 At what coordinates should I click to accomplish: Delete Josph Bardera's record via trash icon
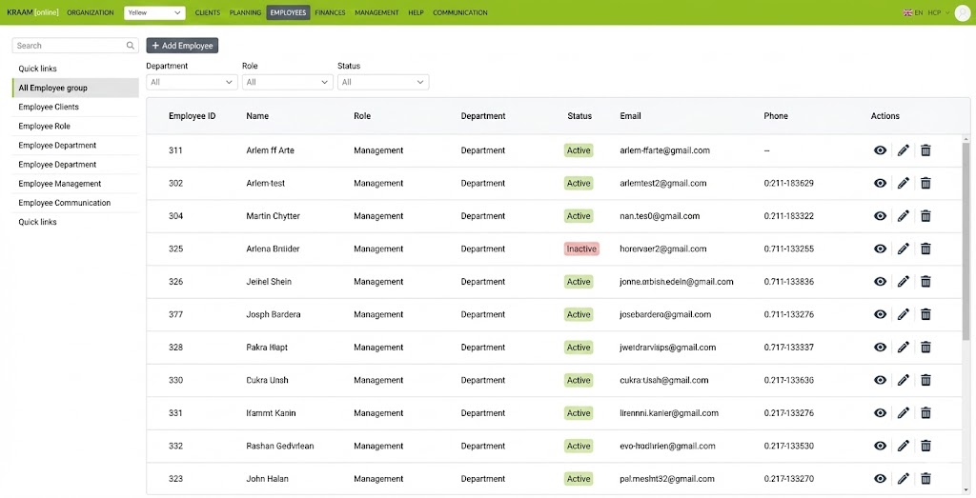click(x=925, y=315)
